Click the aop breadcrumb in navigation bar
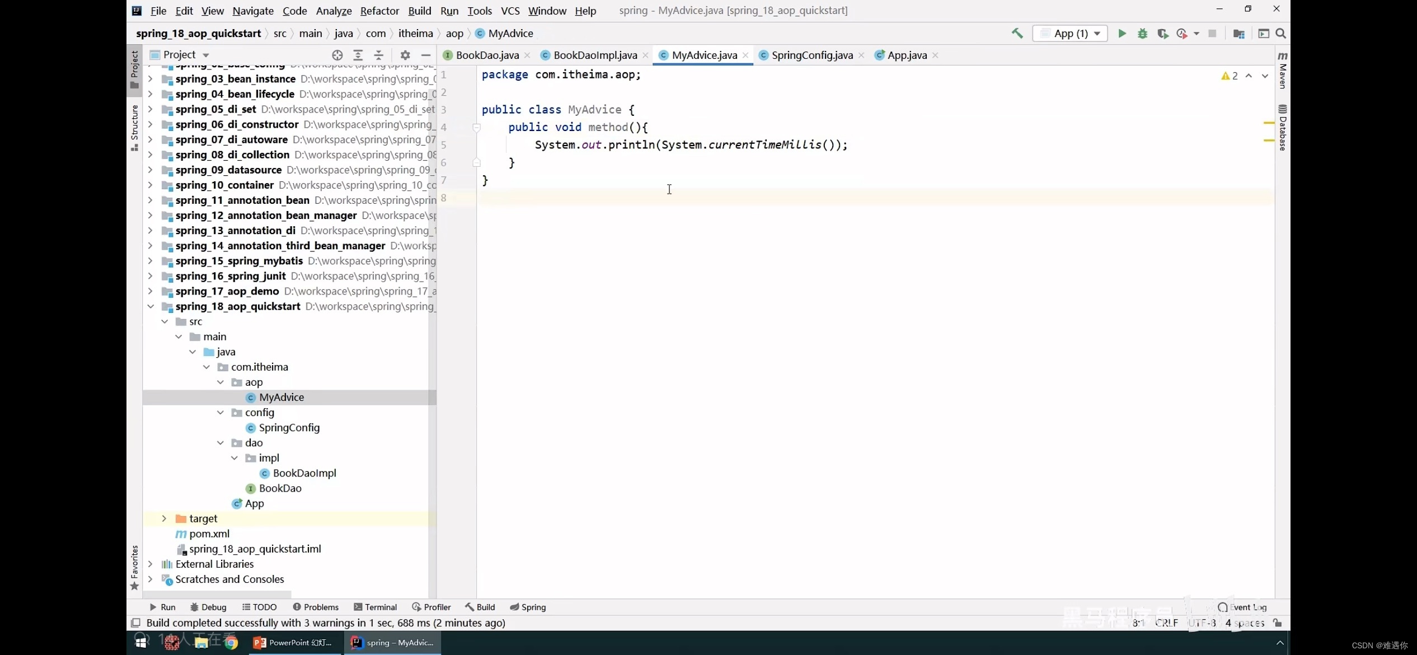Image resolution: width=1417 pixels, height=655 pixels. (x=454, y=34)
